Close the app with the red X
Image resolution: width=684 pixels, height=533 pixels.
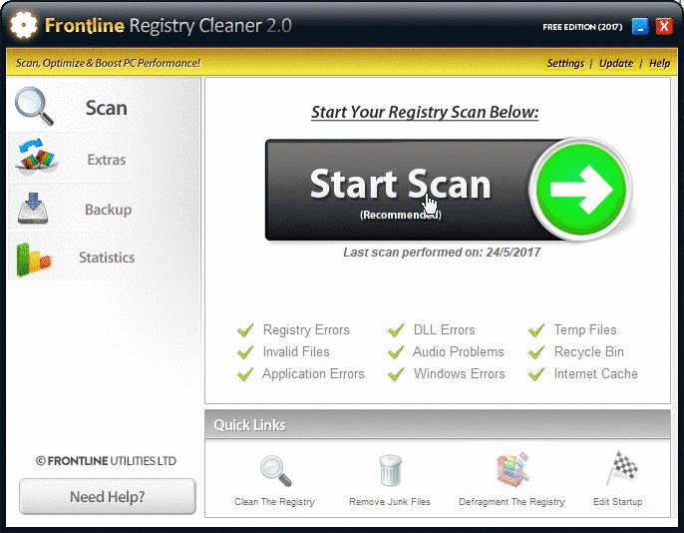pyautogui.click(x=664, y=27)
